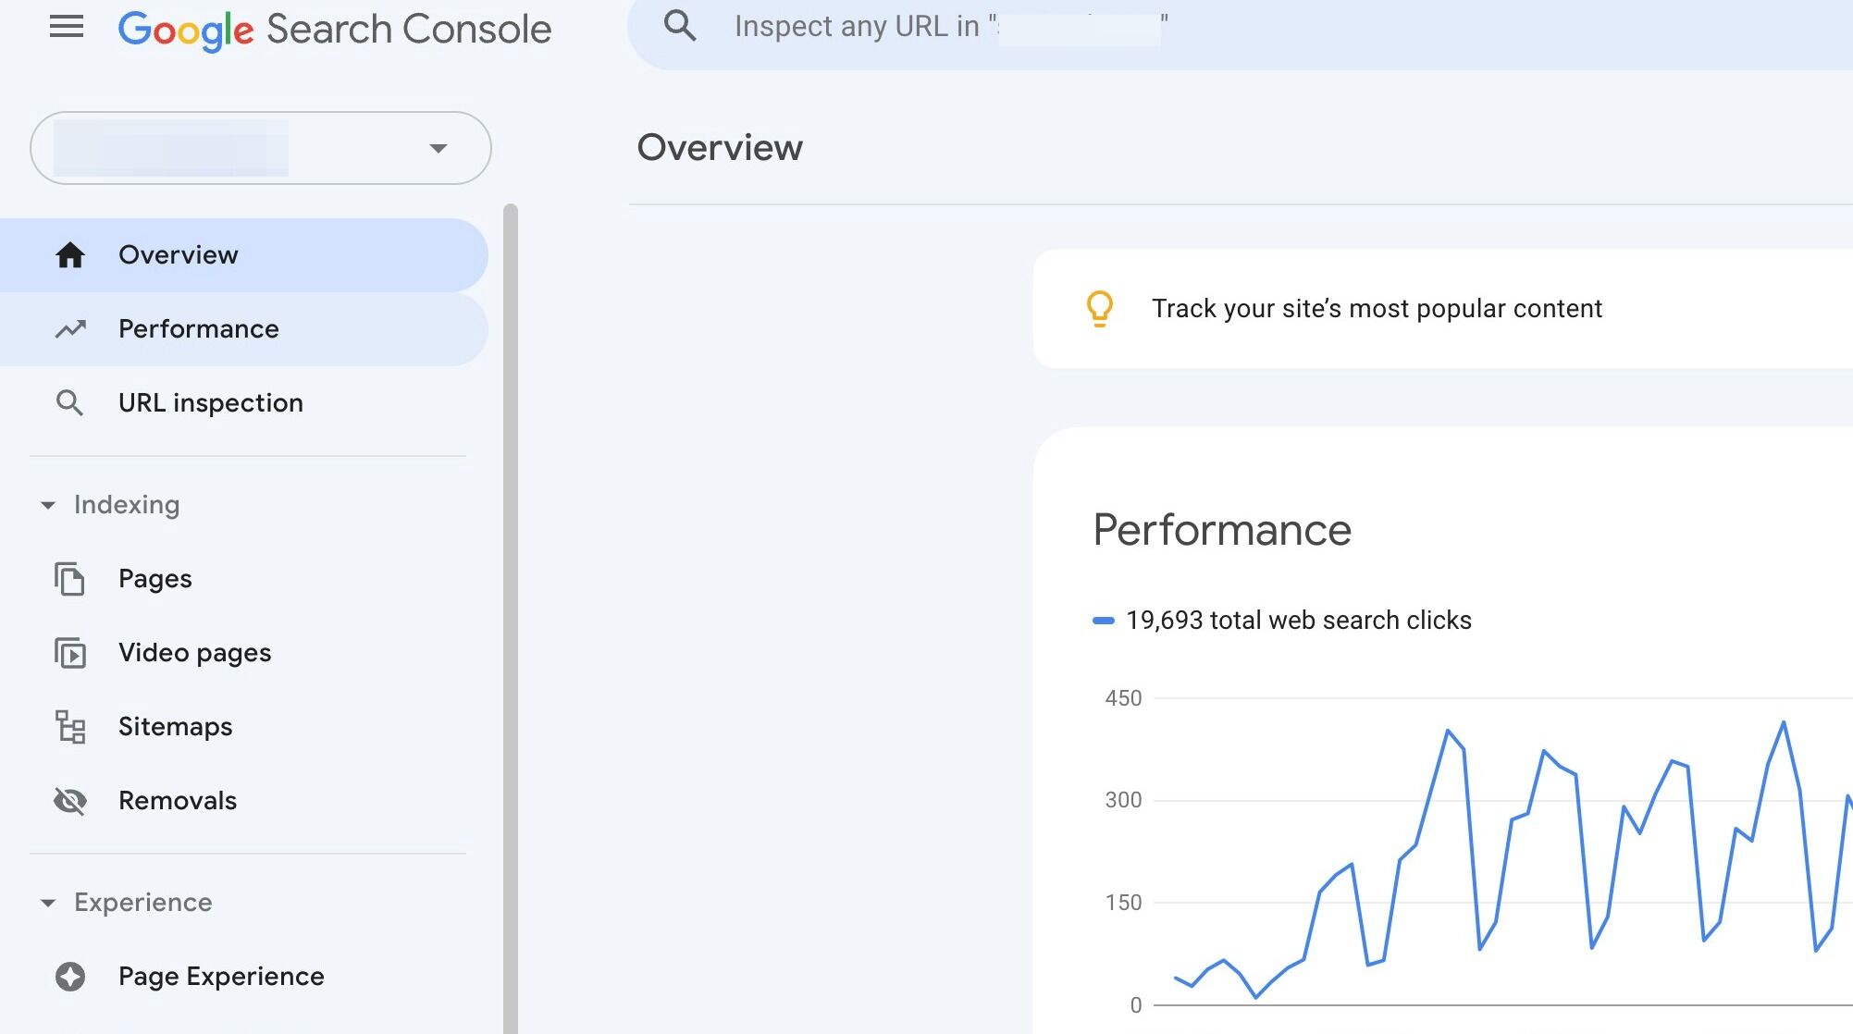The height and width of the screenshot is (1034, 1853).
Task: Click the Pages document icon
Action: click(70, 579)
